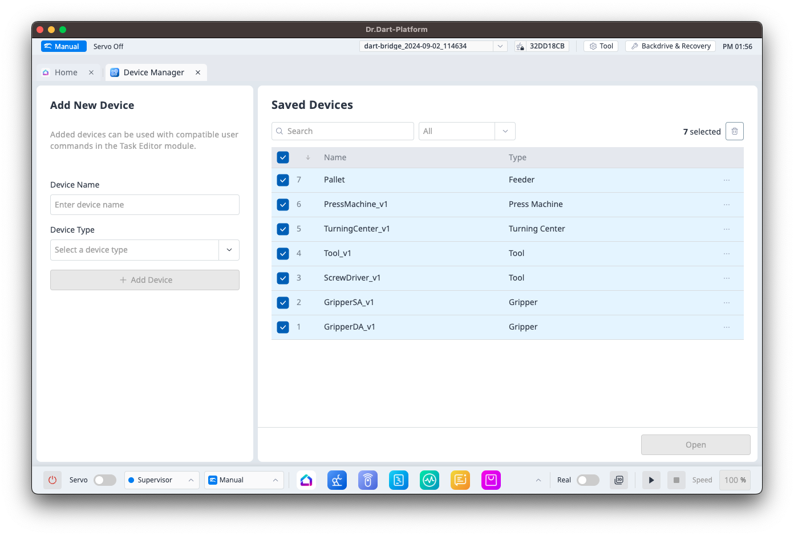Click the red power button icon
The width and height of the screenshot is (794, 536).
tap(52, 480)
